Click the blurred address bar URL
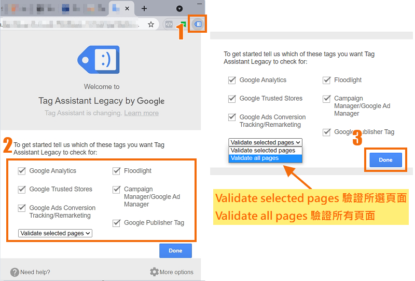 tap(72, 24)
